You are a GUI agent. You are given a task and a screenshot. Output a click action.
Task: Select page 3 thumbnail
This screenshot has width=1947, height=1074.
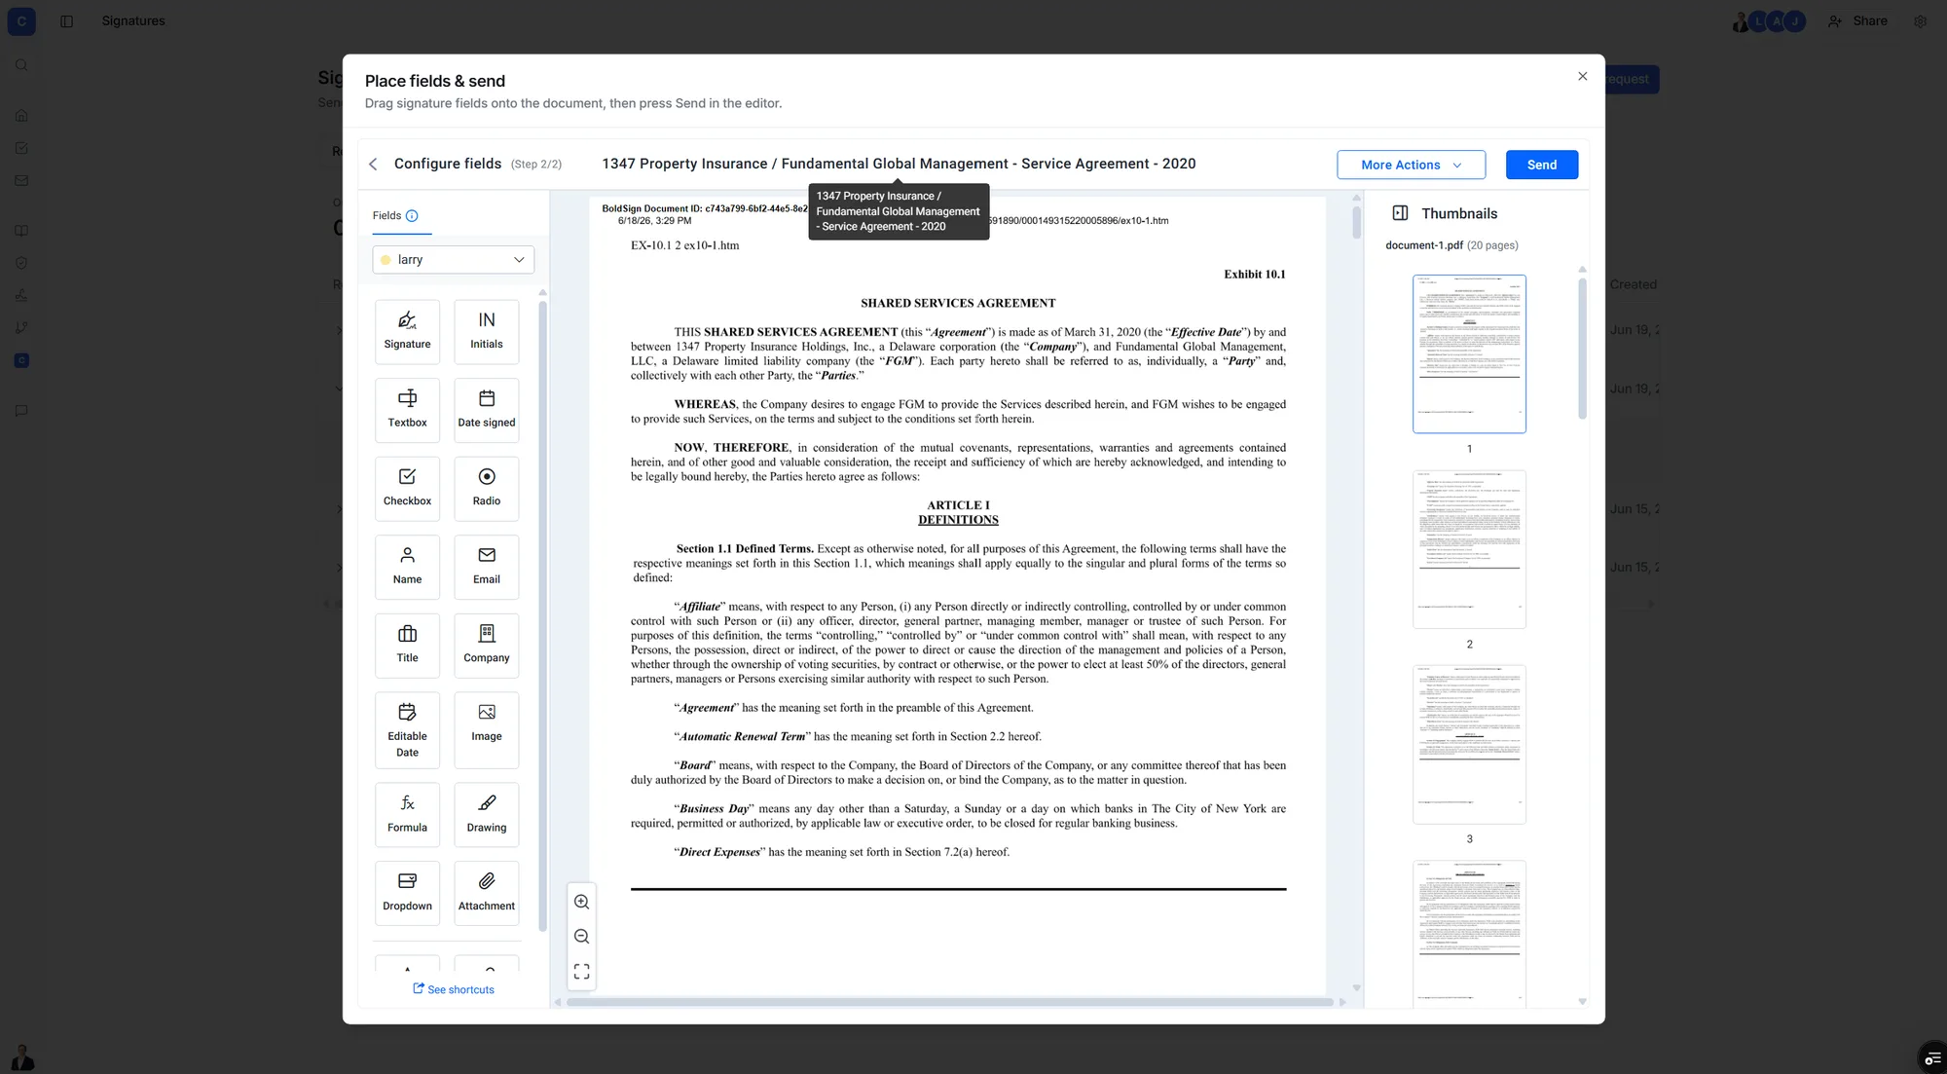click(1469, 745)
